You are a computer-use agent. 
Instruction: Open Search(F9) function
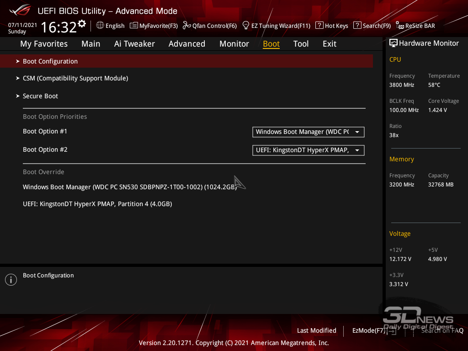[x=377, y=26]
